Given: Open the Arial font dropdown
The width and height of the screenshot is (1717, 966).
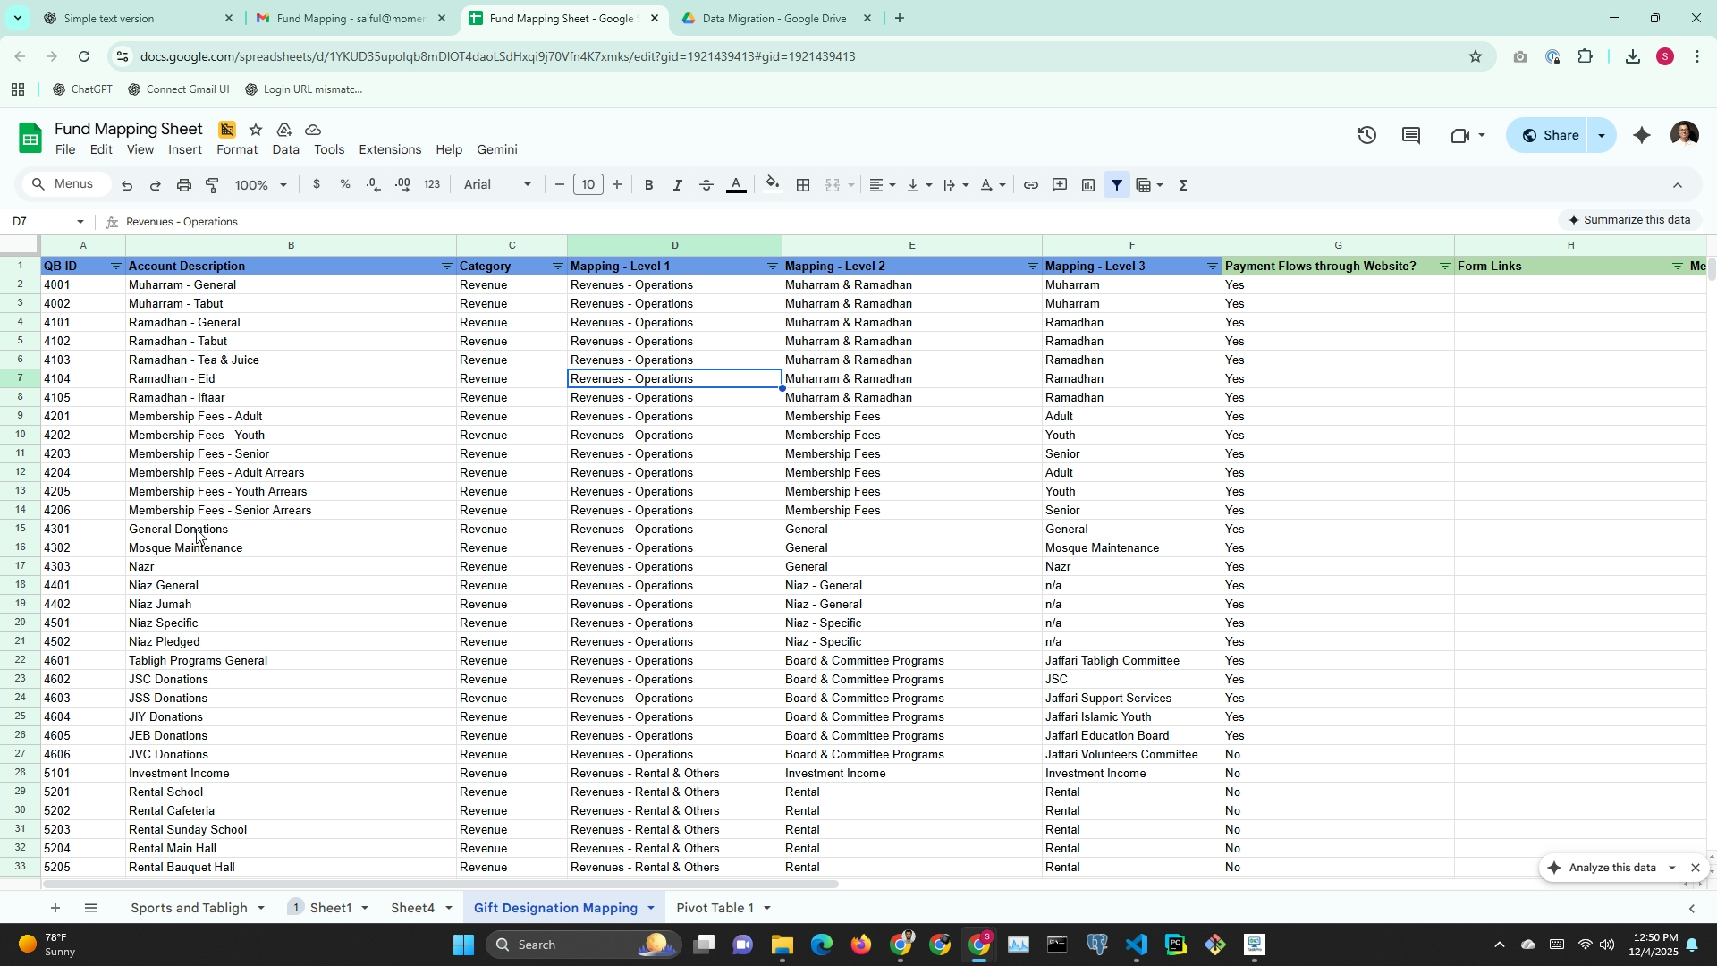Looking at the screenshot, I should click(x=497, y=185).
